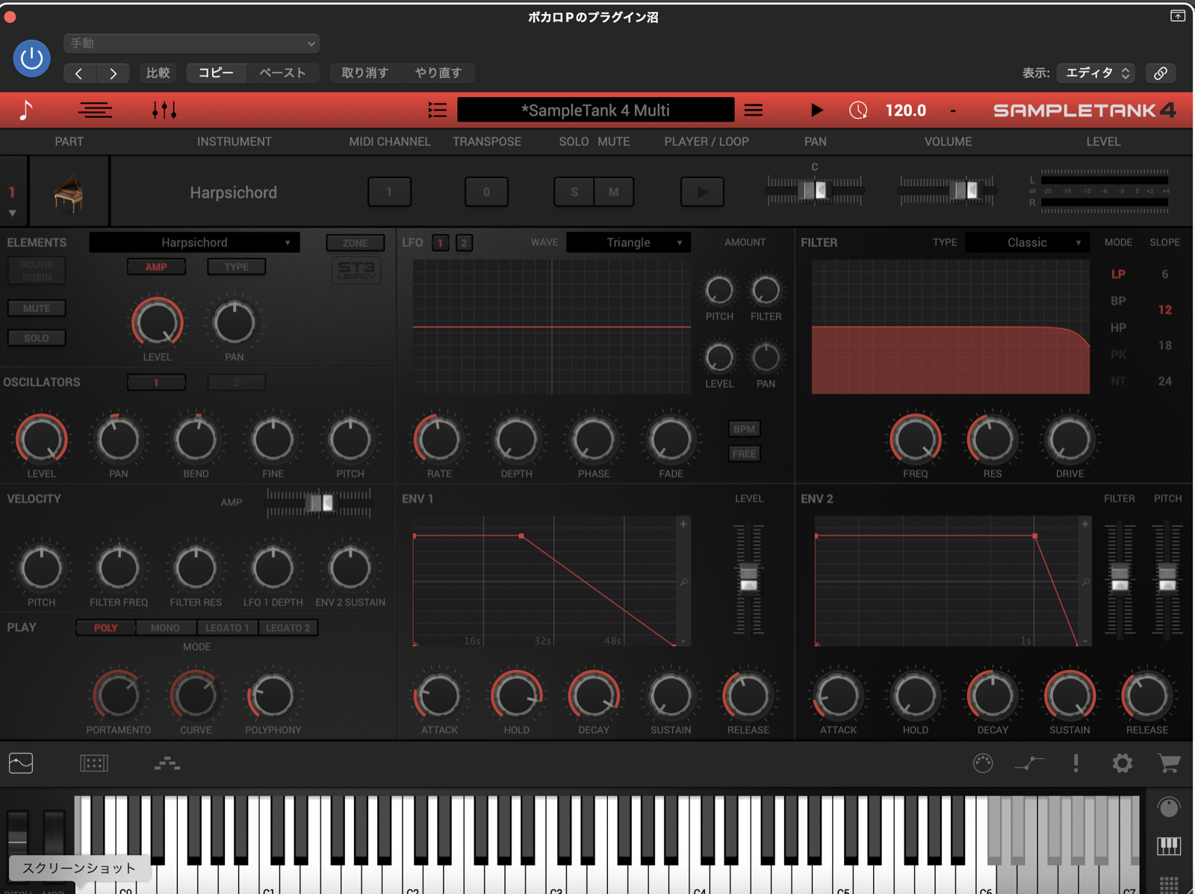The width and height of the screenshot is (1195, 894).
Task: Click the Compare (比較) button
Action: 158,73
